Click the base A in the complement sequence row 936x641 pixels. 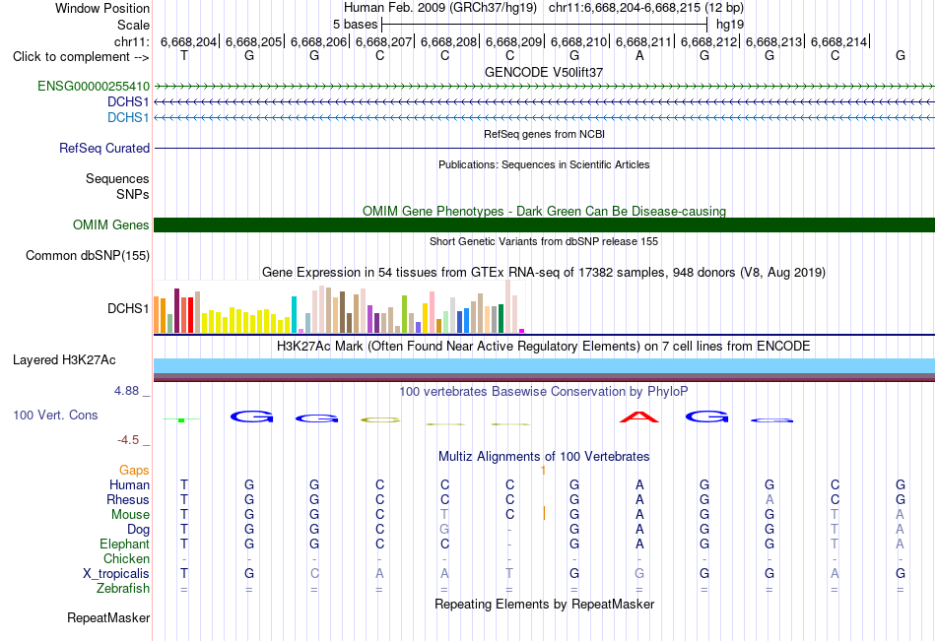(639, 56)
